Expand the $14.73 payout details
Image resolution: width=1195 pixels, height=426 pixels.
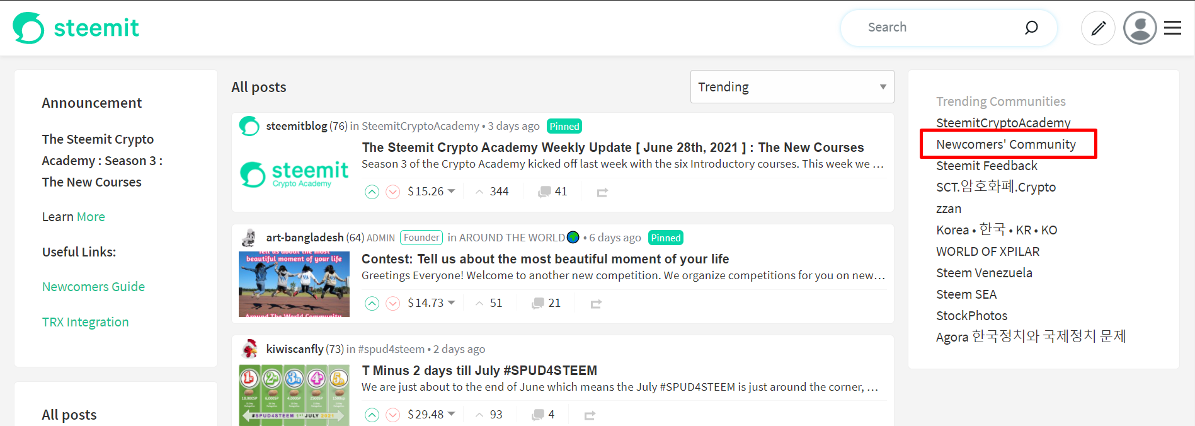point(432,303)
